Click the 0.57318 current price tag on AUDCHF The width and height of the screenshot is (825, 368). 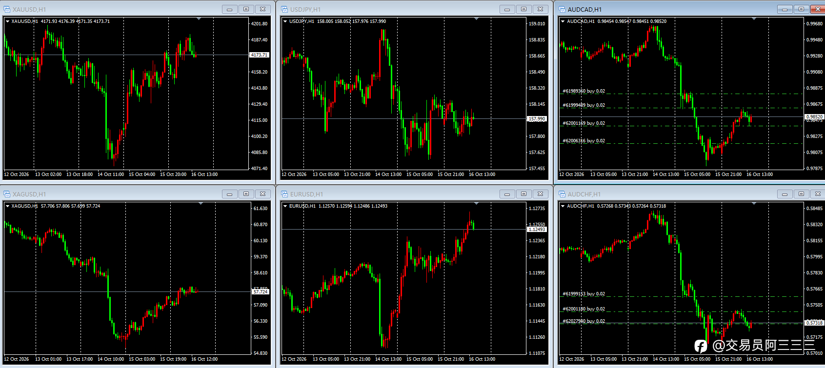[x=814, y=323]
